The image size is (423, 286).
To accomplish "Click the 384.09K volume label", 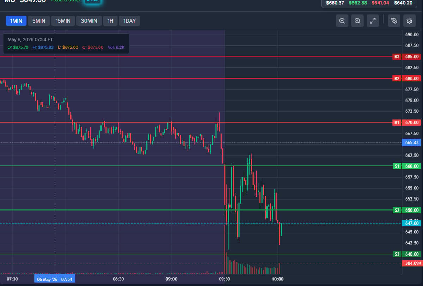I will 412,263.
